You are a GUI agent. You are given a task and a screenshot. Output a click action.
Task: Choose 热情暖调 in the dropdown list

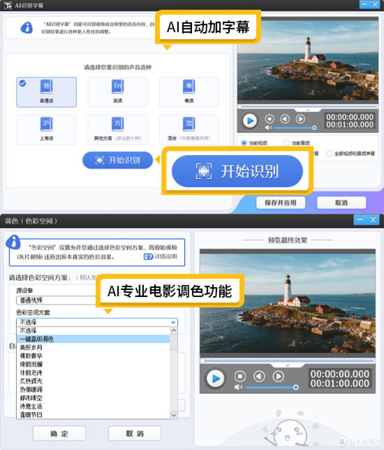click(93, 390)
